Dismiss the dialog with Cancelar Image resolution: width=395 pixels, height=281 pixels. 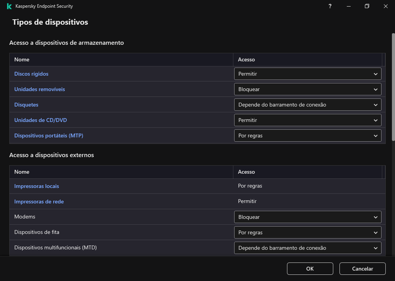tap(362, 269)
